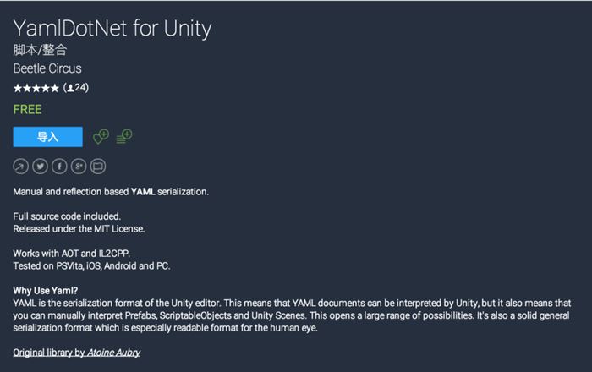This screenshot has width=592, height=372.
Task: Click the blue 导入 import button
Action: pos(47,137)
